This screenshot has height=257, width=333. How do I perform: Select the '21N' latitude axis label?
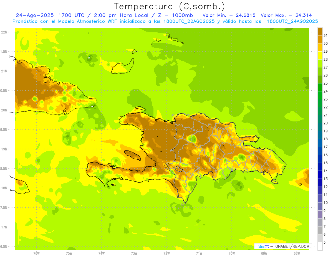coord(4,71)
